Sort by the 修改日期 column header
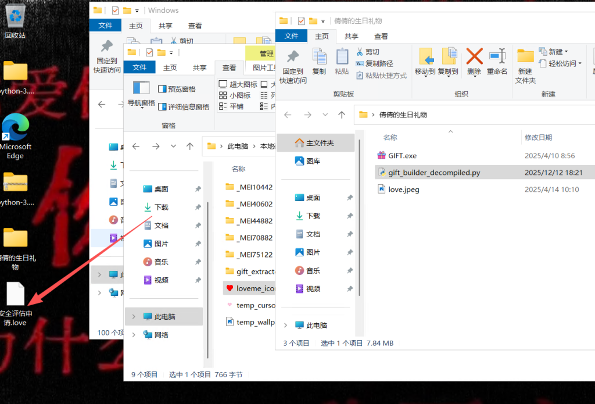 [x=538, y=137]
